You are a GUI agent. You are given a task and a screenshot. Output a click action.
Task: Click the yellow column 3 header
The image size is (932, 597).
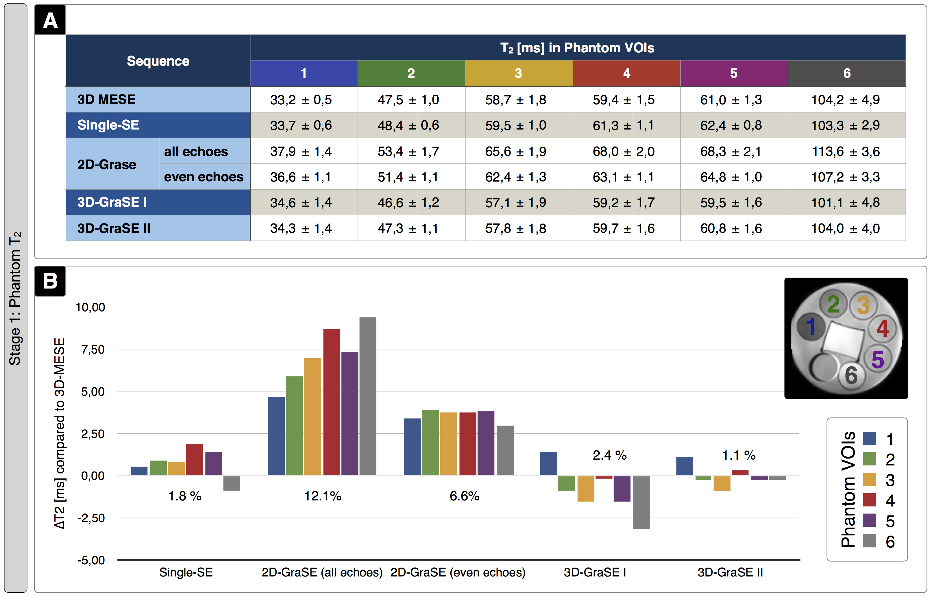(x=518, y=73)
